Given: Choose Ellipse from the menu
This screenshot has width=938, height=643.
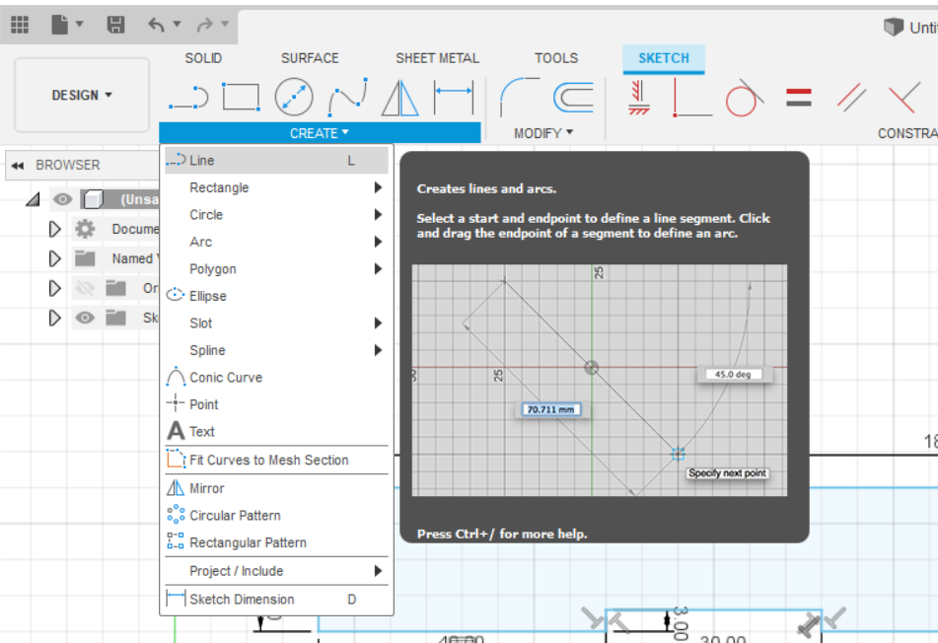Looking at the screenshot, I should (x=276, y=296).
